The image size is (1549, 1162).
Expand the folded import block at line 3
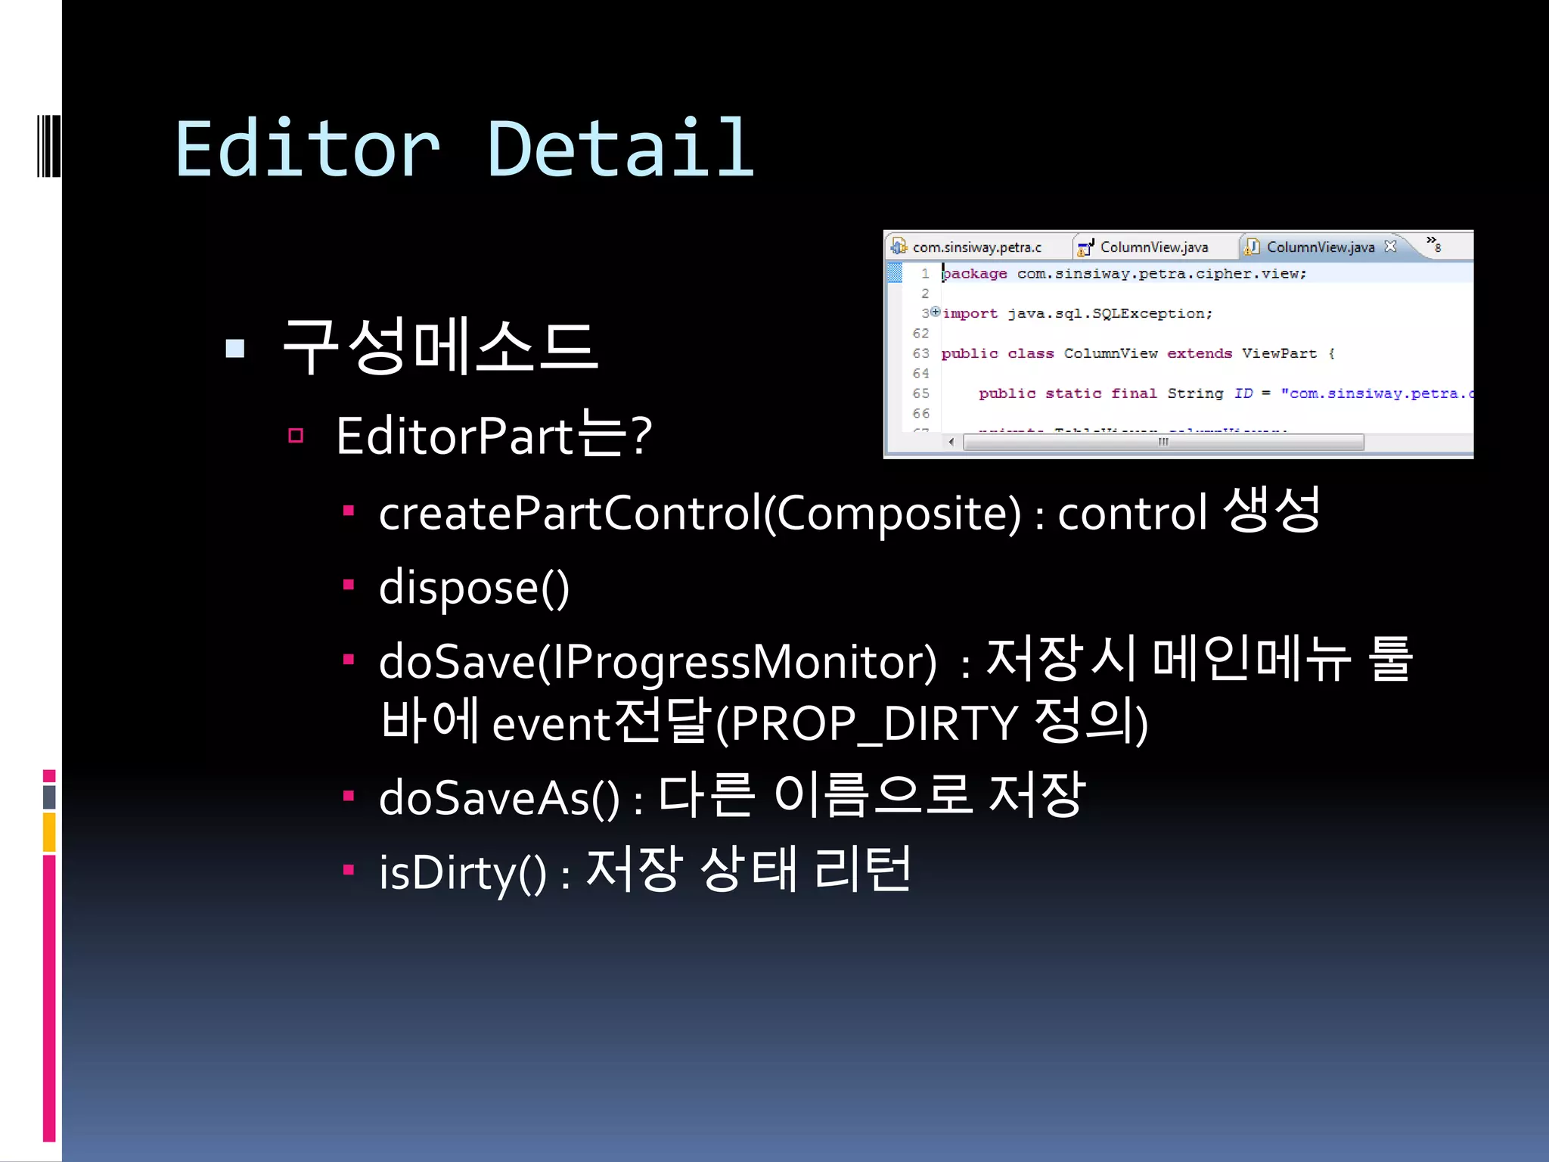click(936, 312)
